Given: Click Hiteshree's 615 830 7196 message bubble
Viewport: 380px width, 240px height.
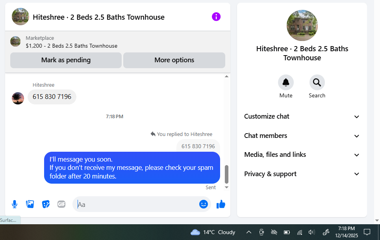Looking at the screenshot, I should tap(52, 97).
